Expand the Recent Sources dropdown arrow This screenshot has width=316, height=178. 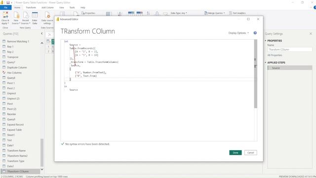pos(30,23)
